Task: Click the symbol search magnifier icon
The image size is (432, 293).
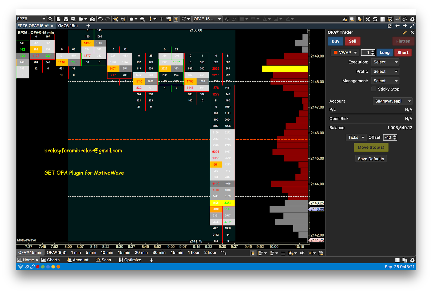Action: coord(50,19)
